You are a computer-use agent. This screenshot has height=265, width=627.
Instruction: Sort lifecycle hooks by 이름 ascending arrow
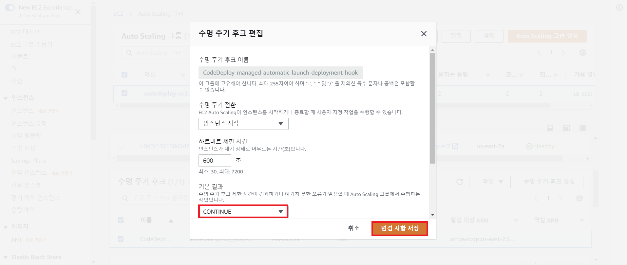coord(171,221)
